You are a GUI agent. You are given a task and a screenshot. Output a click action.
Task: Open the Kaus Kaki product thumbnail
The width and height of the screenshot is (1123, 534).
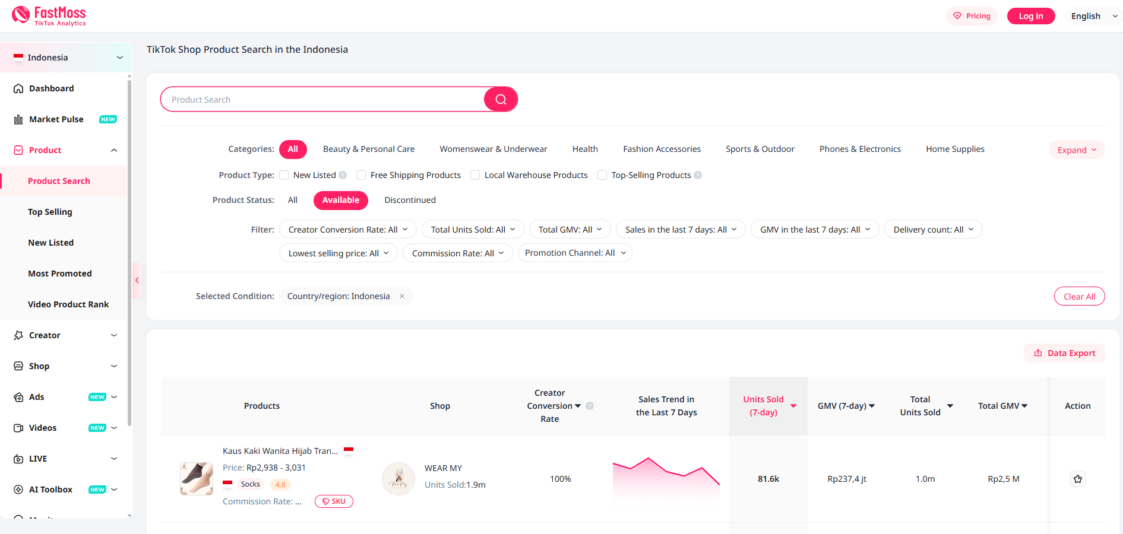[x=197, y=479]
